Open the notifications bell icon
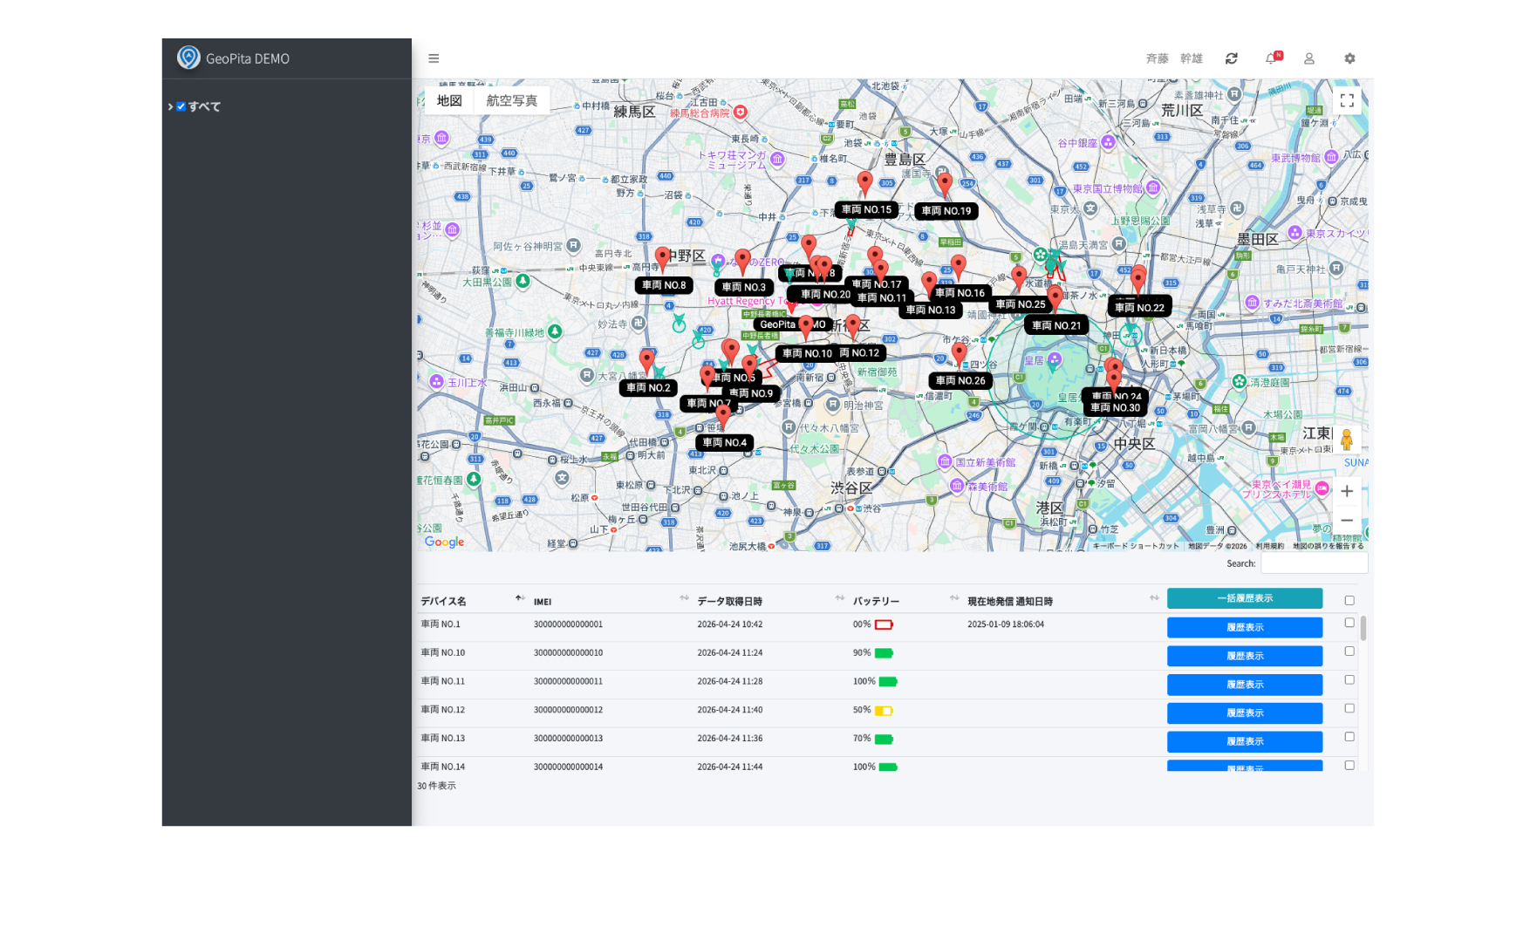This screenshot has height=941, width=1537. pyautogui.click(x=1271, y=58)
